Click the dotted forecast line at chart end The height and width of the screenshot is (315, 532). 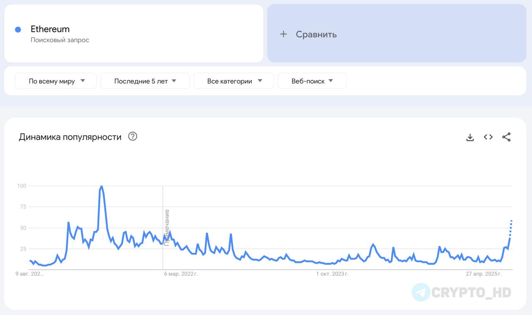pyautogui.click(x=511, y=228)
